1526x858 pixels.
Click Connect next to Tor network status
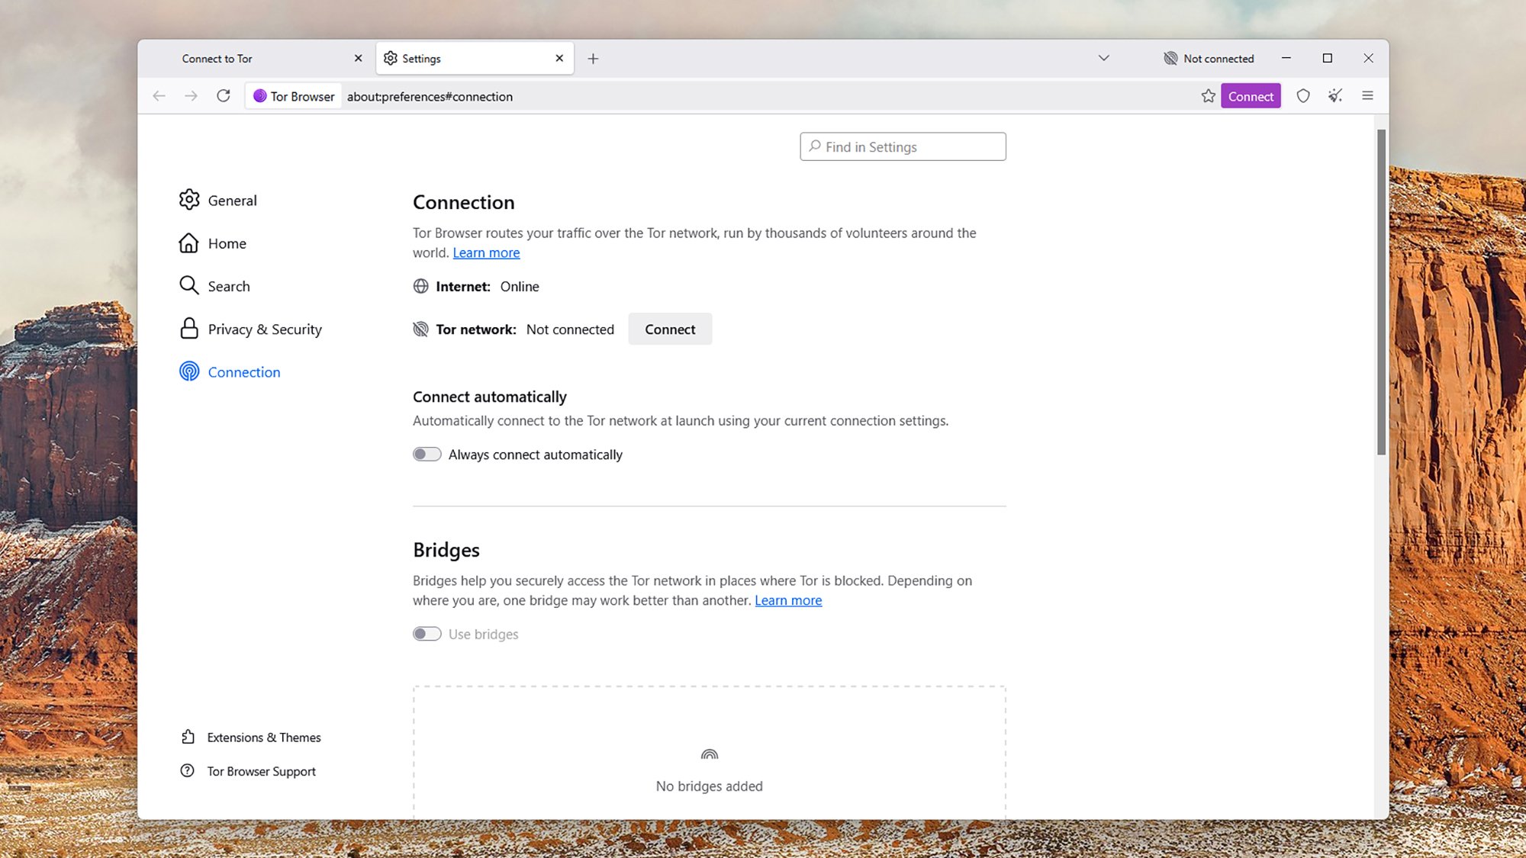click(670, 329)
